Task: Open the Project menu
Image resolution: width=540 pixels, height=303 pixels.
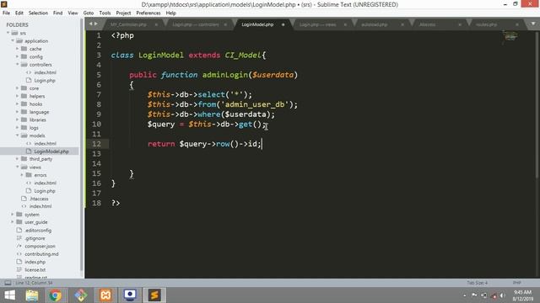Action: (123, 13)
